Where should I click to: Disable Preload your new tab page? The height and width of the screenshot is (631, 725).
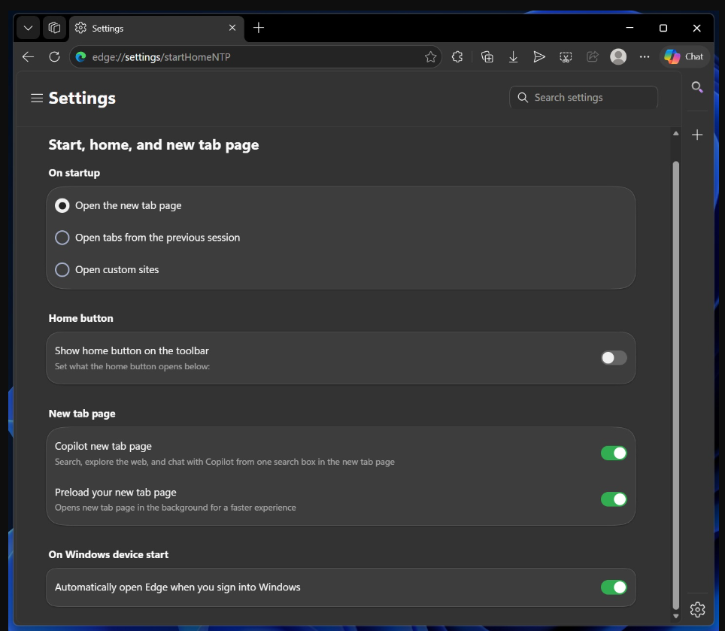click(x=613, y=499)
